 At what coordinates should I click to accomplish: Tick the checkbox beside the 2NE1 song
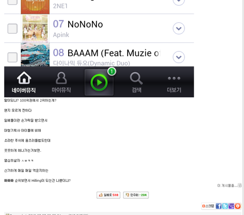click(x=12, y=2)
